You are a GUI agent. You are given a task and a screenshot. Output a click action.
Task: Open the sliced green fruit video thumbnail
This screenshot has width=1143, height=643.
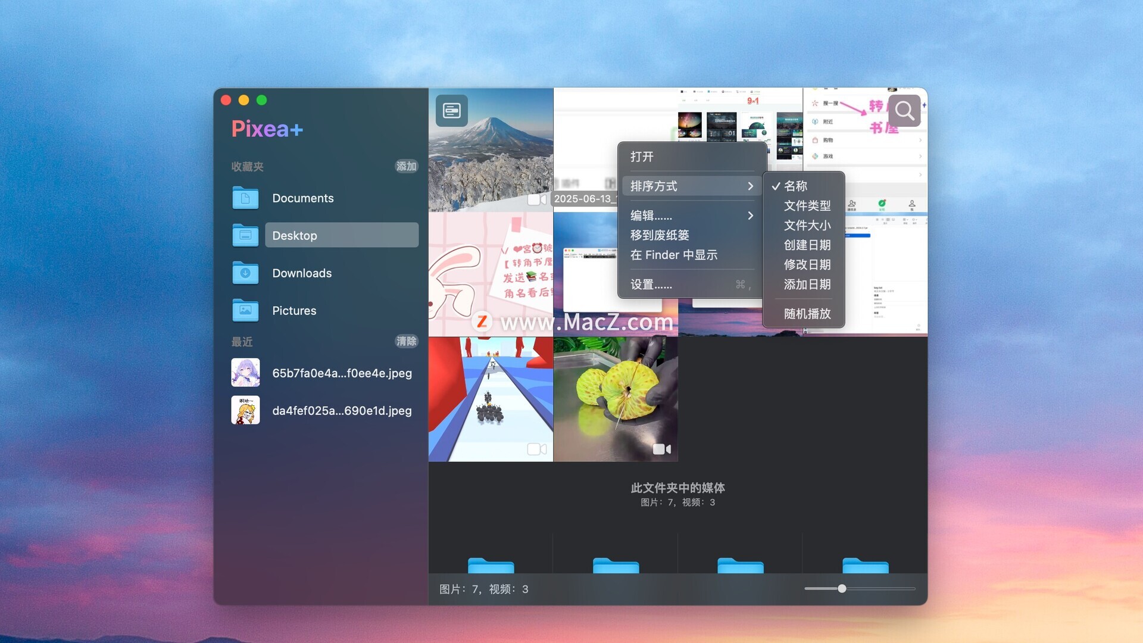click(616, 399)
